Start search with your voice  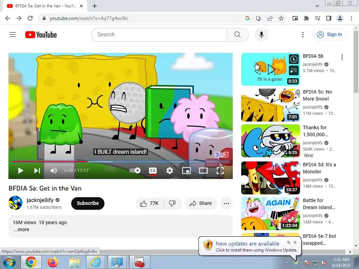click(261, 35)
